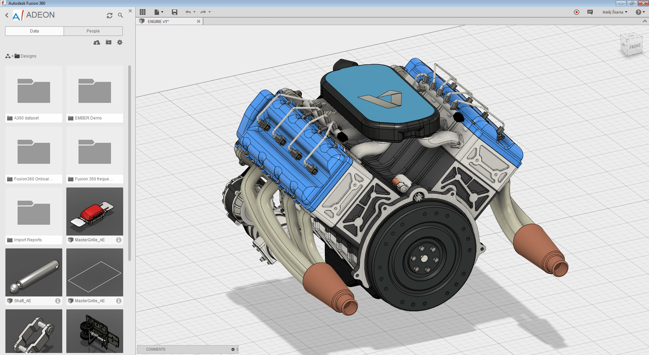The width and height of the screenshot is (649, 355).
Task: Open project settings gear icon
Action: (x=120, y=42)
